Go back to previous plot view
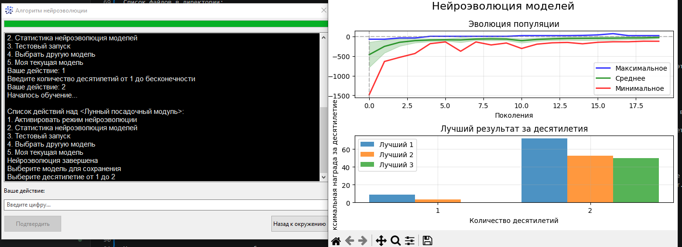The image size is (682, 247). [x=350, y=241]
